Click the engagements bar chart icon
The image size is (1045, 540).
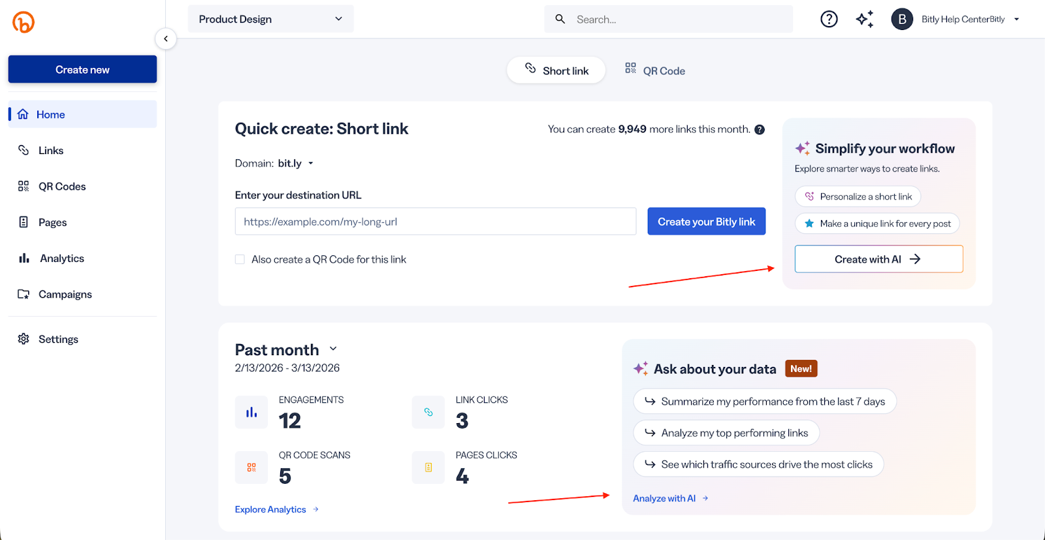tap(251, 412)
